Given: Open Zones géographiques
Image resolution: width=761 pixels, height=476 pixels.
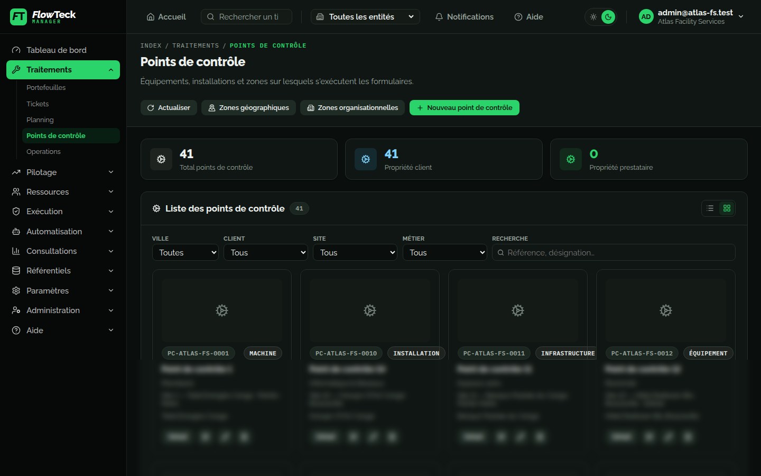Looking at the screenshot, I should 248,108.
